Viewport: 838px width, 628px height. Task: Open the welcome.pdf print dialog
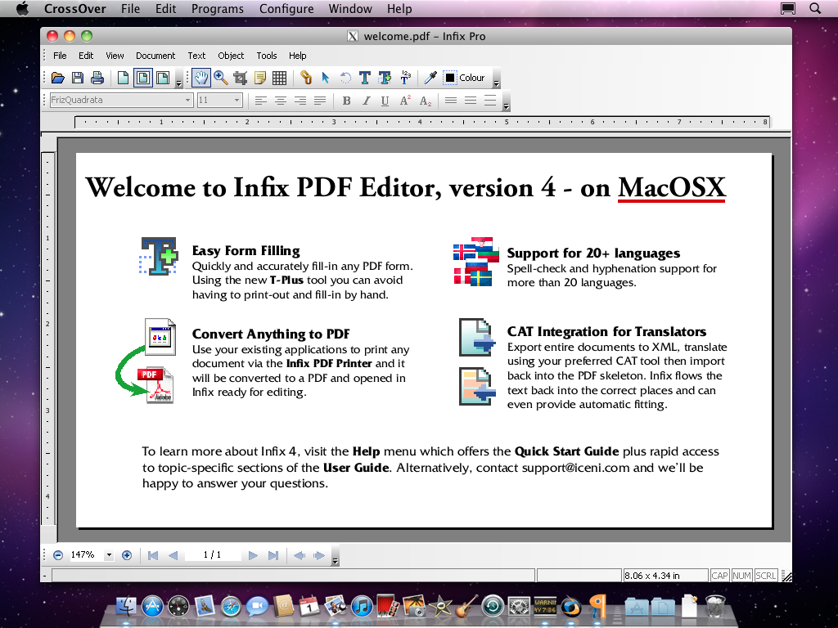[97, 78]
